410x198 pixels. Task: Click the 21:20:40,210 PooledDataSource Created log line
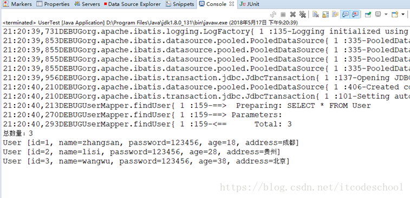206,87
